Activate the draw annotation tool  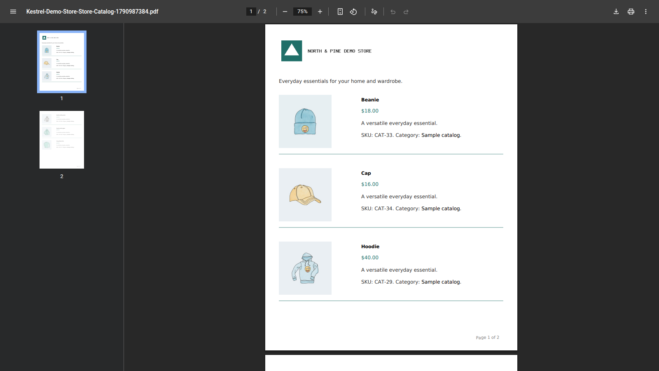click(374, 12)
